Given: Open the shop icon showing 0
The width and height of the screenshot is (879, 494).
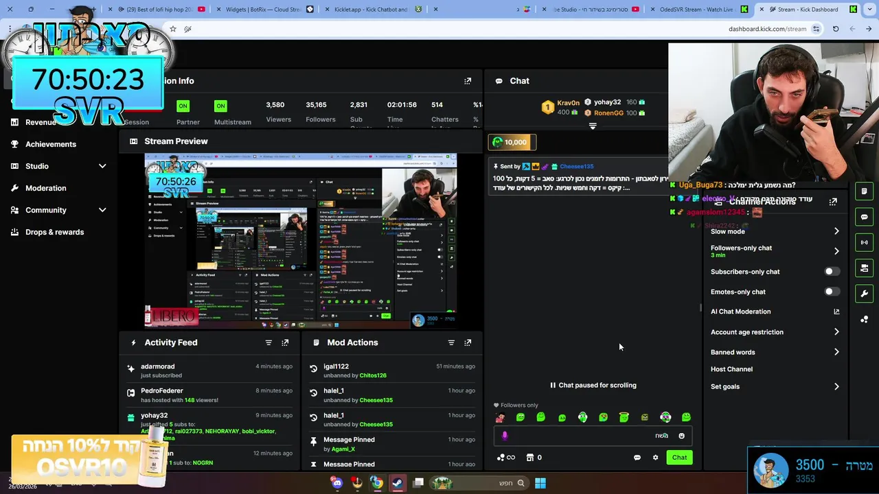Looking at the screenshot, I should pyautogui.click(x=534, y=458).
